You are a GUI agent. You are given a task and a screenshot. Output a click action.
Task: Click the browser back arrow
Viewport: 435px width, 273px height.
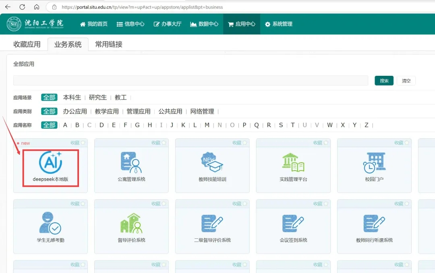(8, 7)
